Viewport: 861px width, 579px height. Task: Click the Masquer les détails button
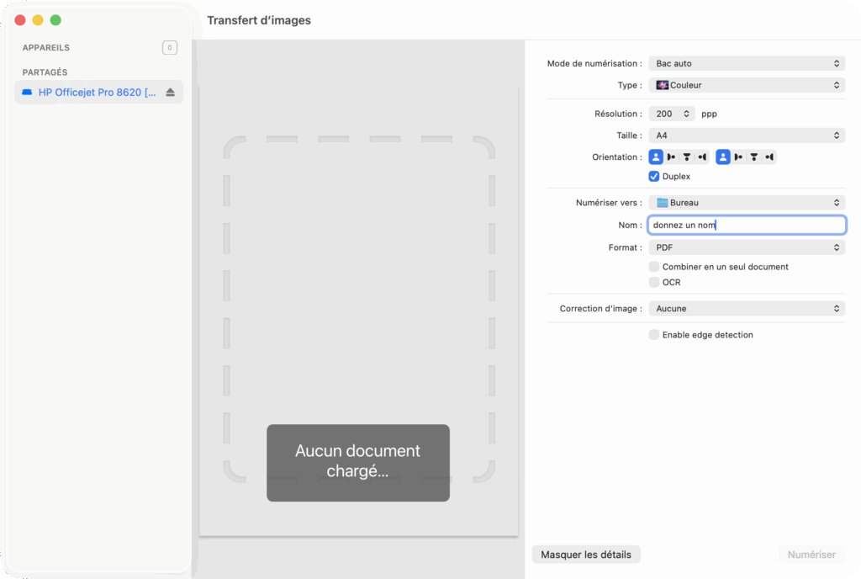(x=586, y=555)
